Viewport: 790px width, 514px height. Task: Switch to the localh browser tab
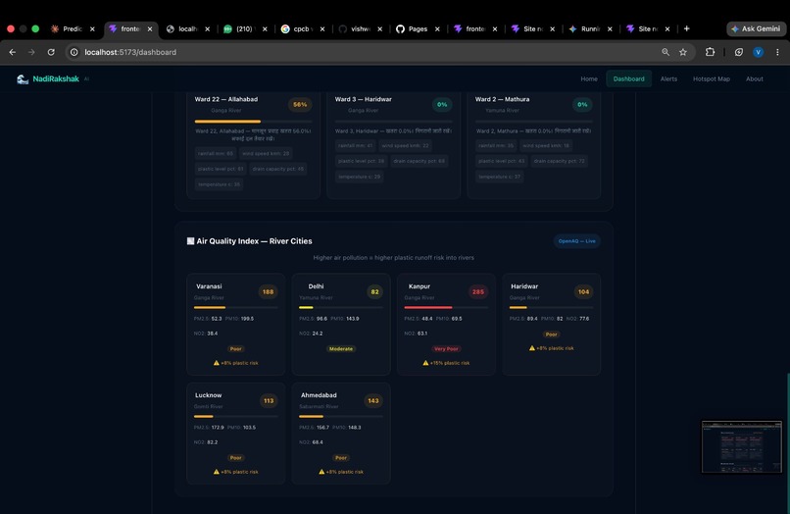pos(187,28)
